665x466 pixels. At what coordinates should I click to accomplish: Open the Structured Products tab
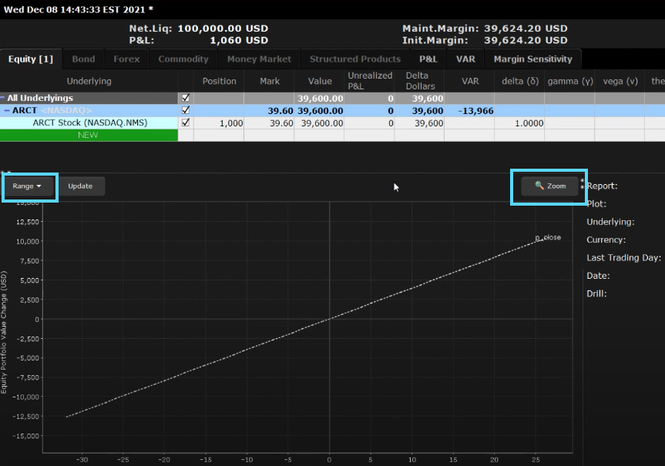354,59
